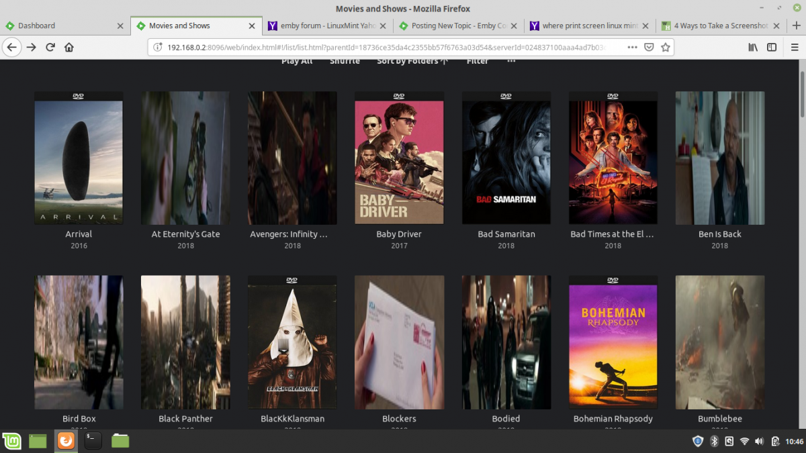Open page actions three-dot menu in URL bar
This screenshot has width=806, height=453.
click(632, 48)
